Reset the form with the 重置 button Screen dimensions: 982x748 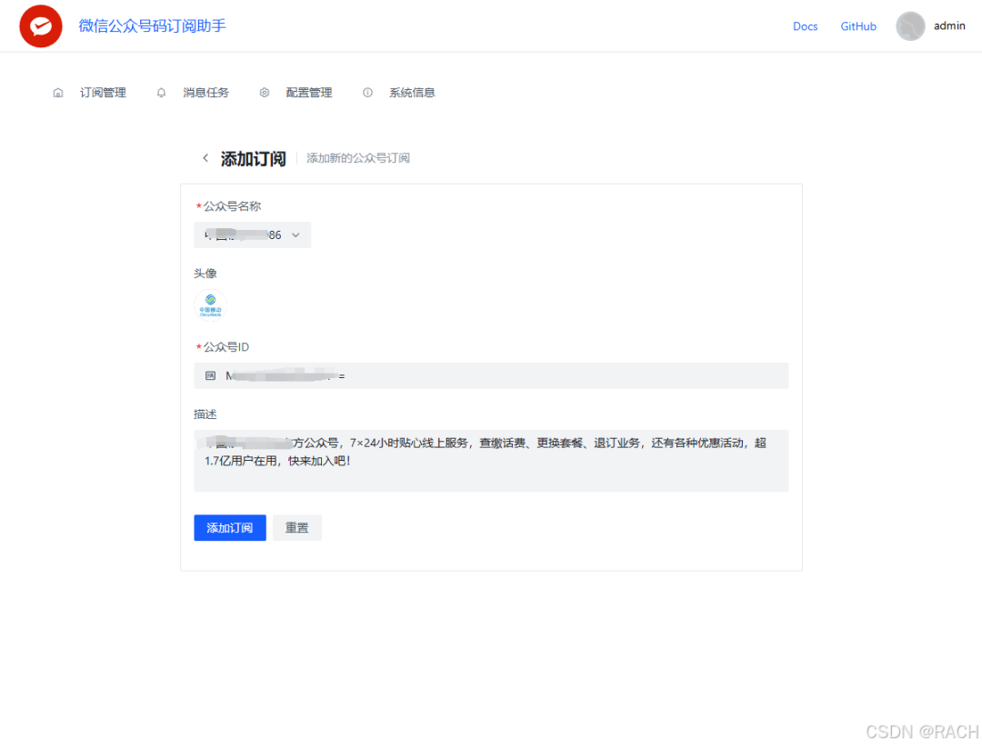coord(297,527)
